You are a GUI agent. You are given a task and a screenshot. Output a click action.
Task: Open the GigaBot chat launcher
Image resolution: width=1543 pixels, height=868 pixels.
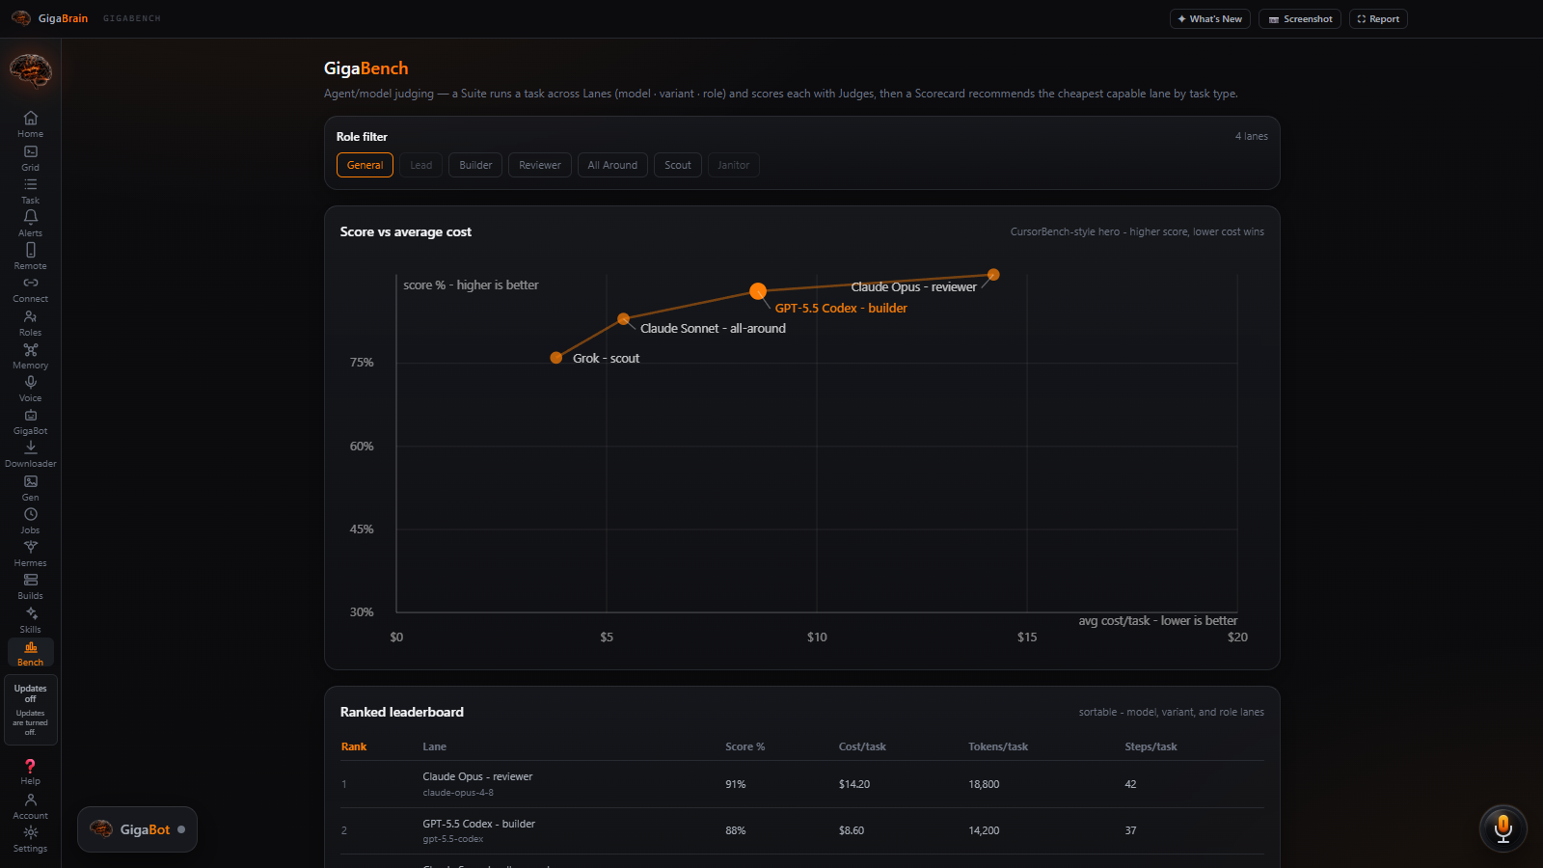pyautogui.click(x=137, y=829)
